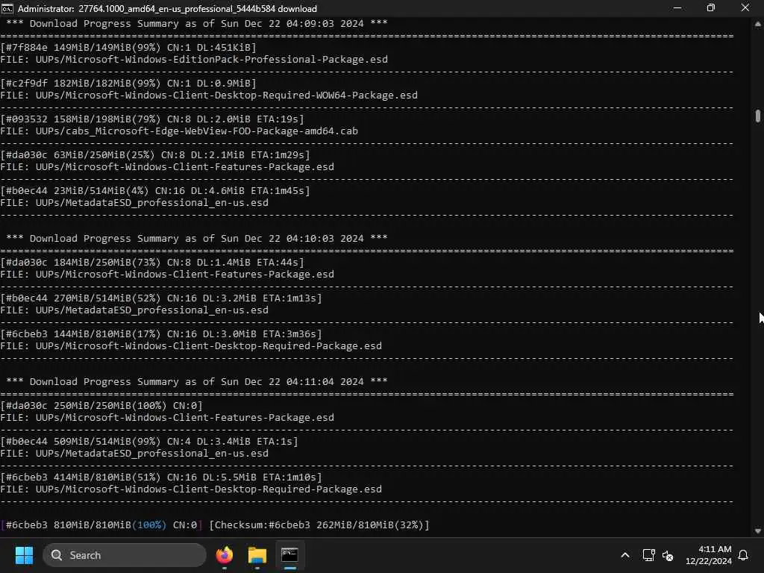Screen dimensions: 764x573
Task: Click the scrollbar up arrow
Action: [x=758, y=23]
